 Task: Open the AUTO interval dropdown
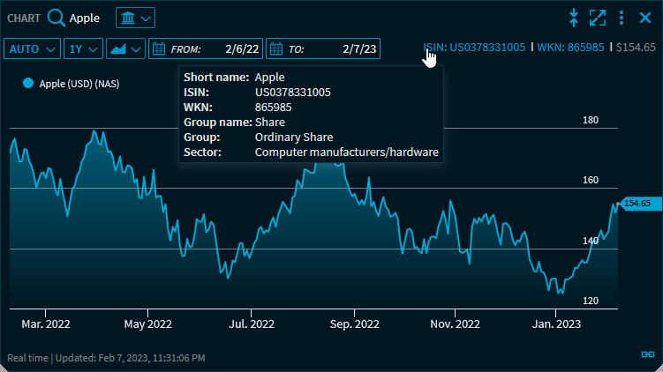pyautogui.click(x=34, y=48)
